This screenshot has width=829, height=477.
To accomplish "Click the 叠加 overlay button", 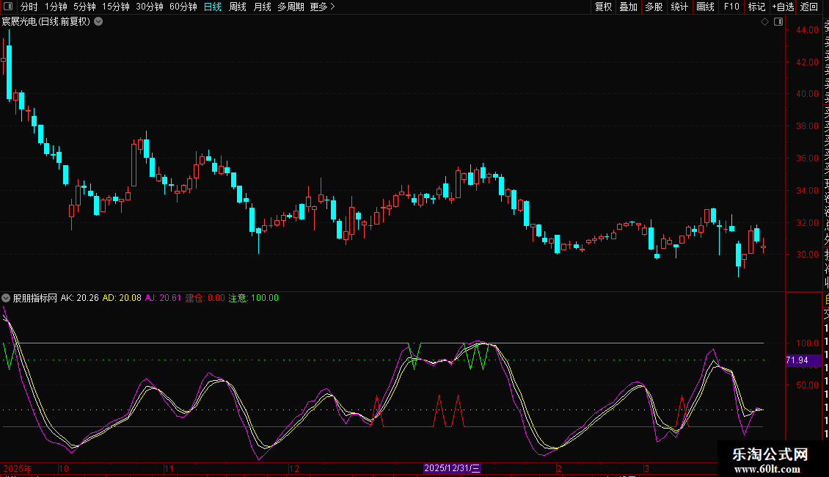I will click(629, 7).
